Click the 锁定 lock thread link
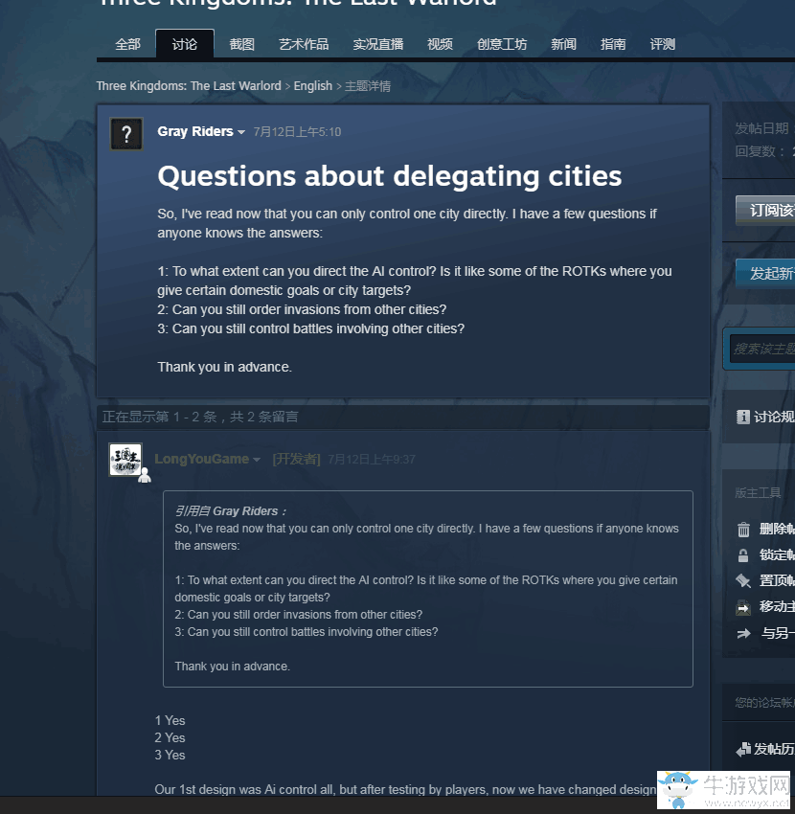This screenshot has width=795, height=814. pos(777,554)
